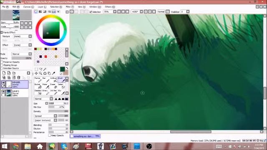The image size is (267, 150).
Task: Activate the rotate canvas tool
Action: (x=45, y=73)
